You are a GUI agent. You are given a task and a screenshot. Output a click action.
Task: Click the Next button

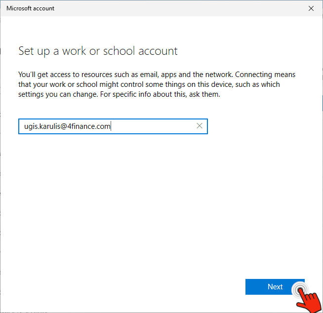275,287
